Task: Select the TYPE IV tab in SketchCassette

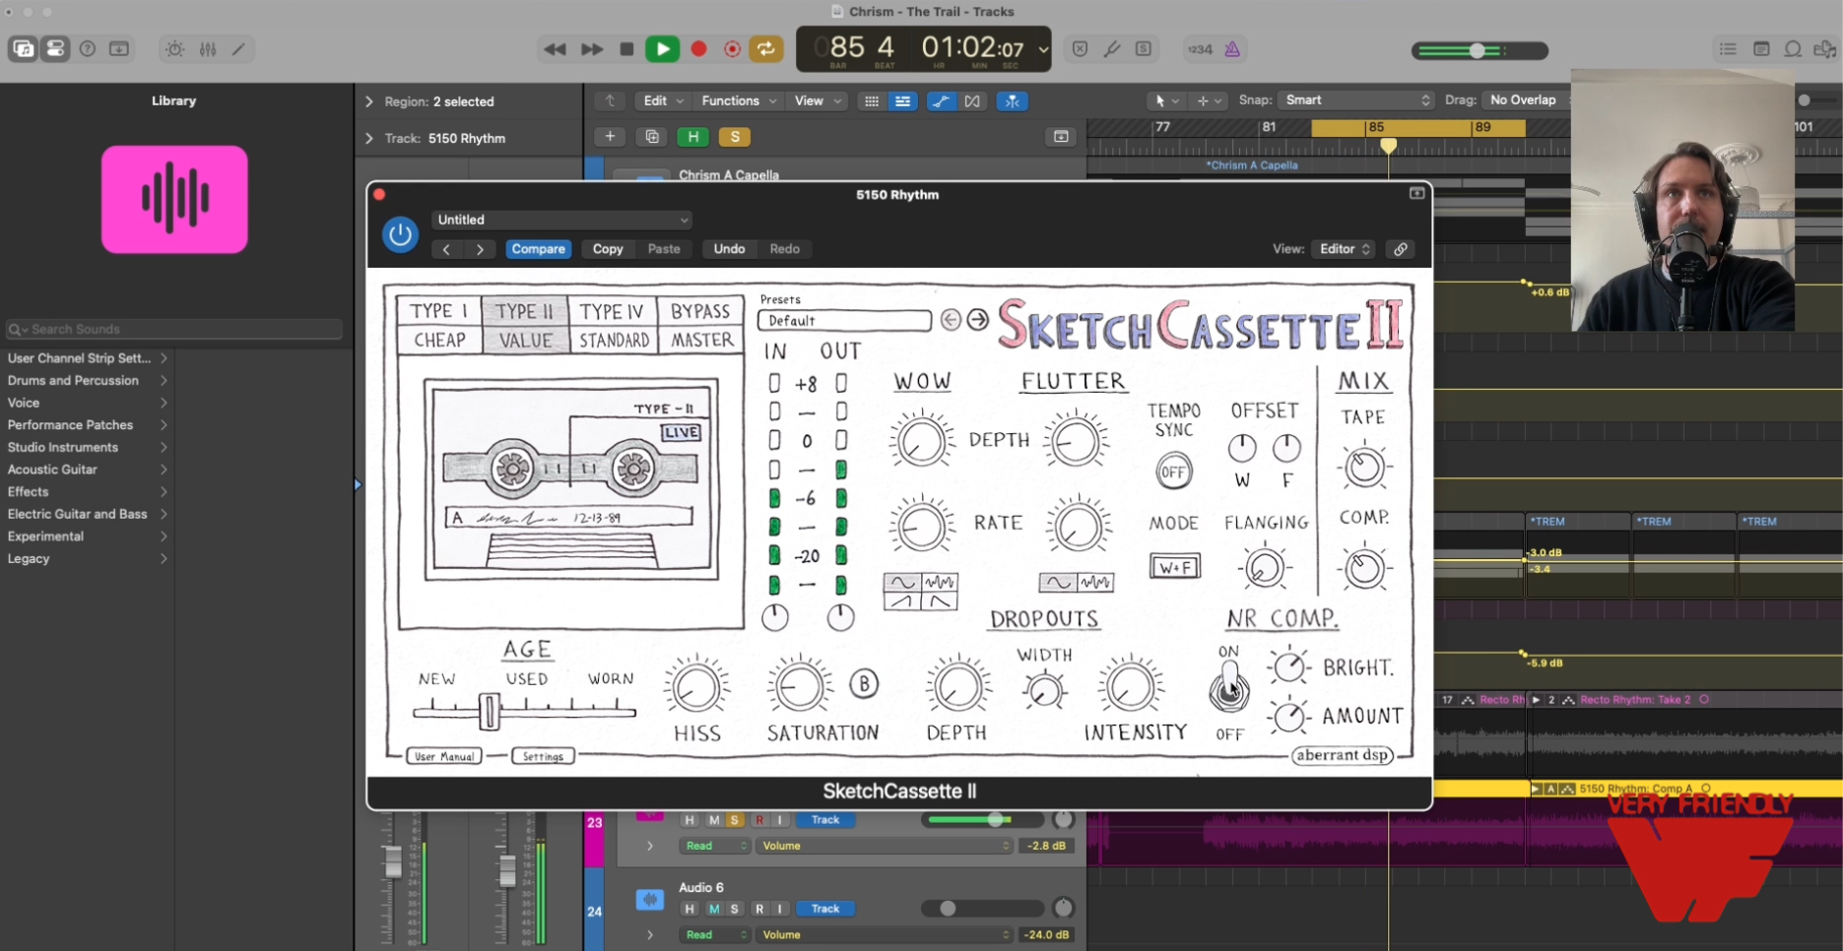Action: (611, 311)
